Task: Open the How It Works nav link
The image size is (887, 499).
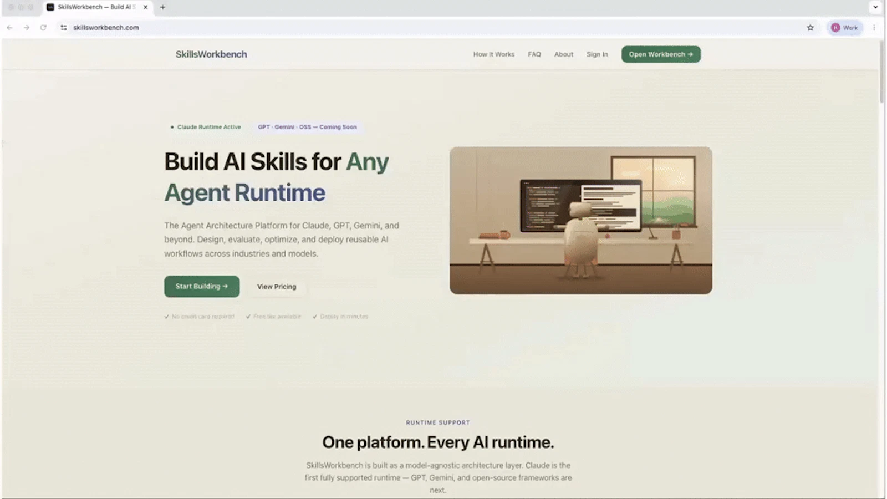Action: click(493, 54)
